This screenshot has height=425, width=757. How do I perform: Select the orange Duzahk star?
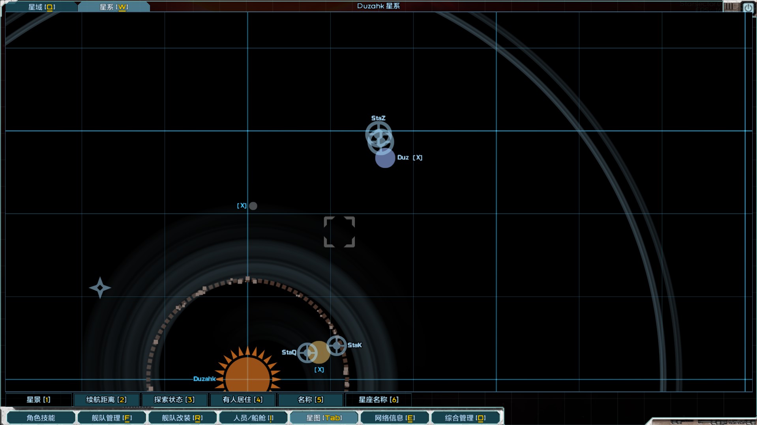[x=247, y=375]
